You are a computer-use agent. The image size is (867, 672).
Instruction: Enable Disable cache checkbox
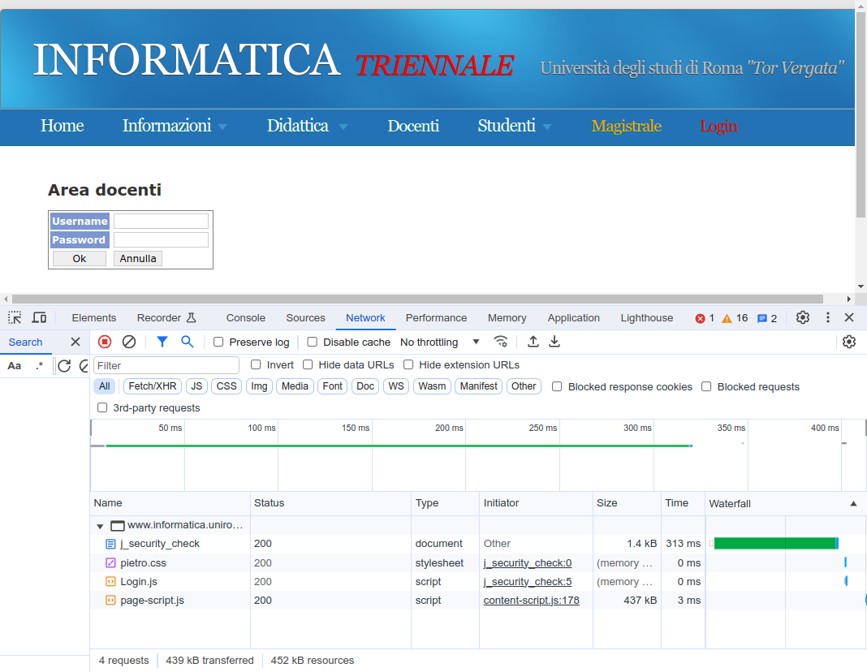pyautogui.click(x=313, y=342)
